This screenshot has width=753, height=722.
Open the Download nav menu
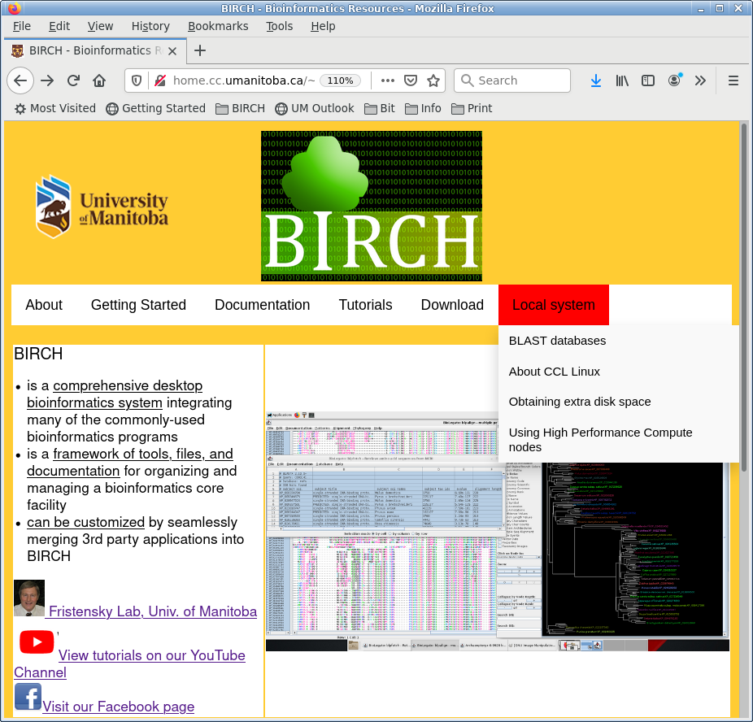pos(452,305)
